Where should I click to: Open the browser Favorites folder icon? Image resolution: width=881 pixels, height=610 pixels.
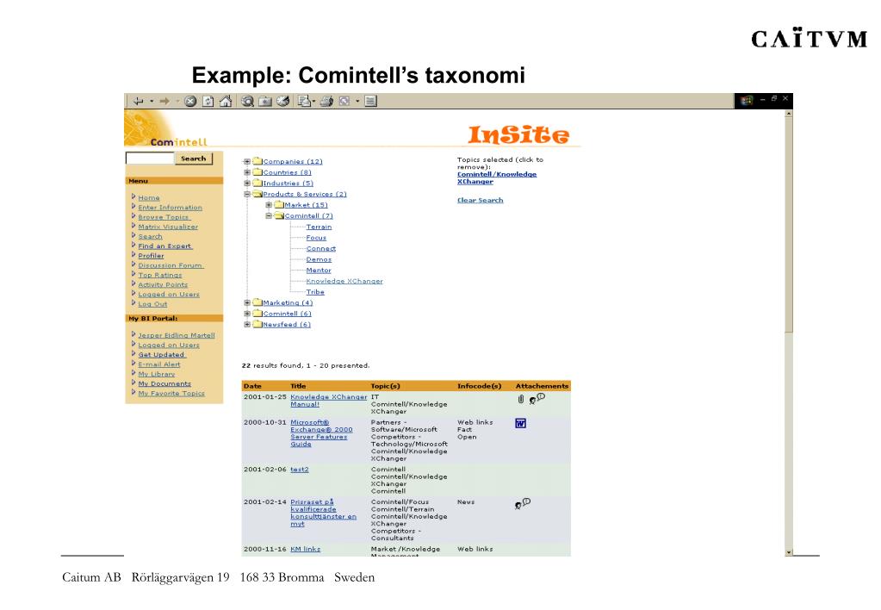(x=265, y=101)
